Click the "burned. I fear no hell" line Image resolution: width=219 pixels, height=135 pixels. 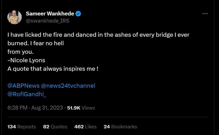tap(36, 43)
